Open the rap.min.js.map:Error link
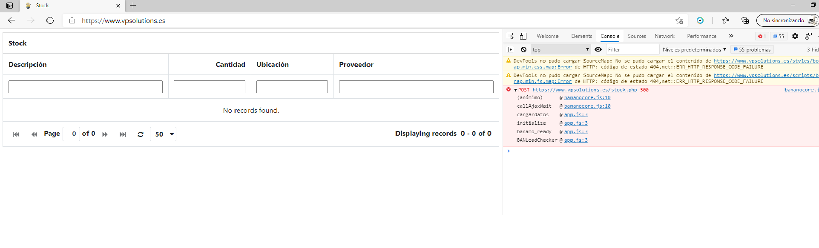This screenshot has width=819, height=248. pos(543,82)
